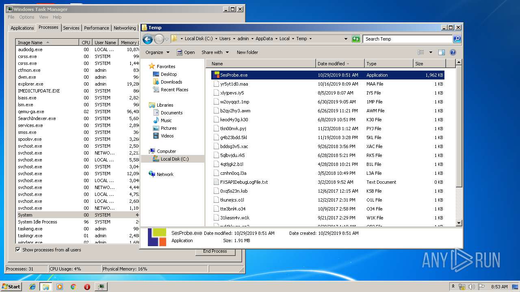Viewport: 520px width, 292px height.
Task: Select SesProbe.exe application icon in file list
Action: (x=217, y=75)
